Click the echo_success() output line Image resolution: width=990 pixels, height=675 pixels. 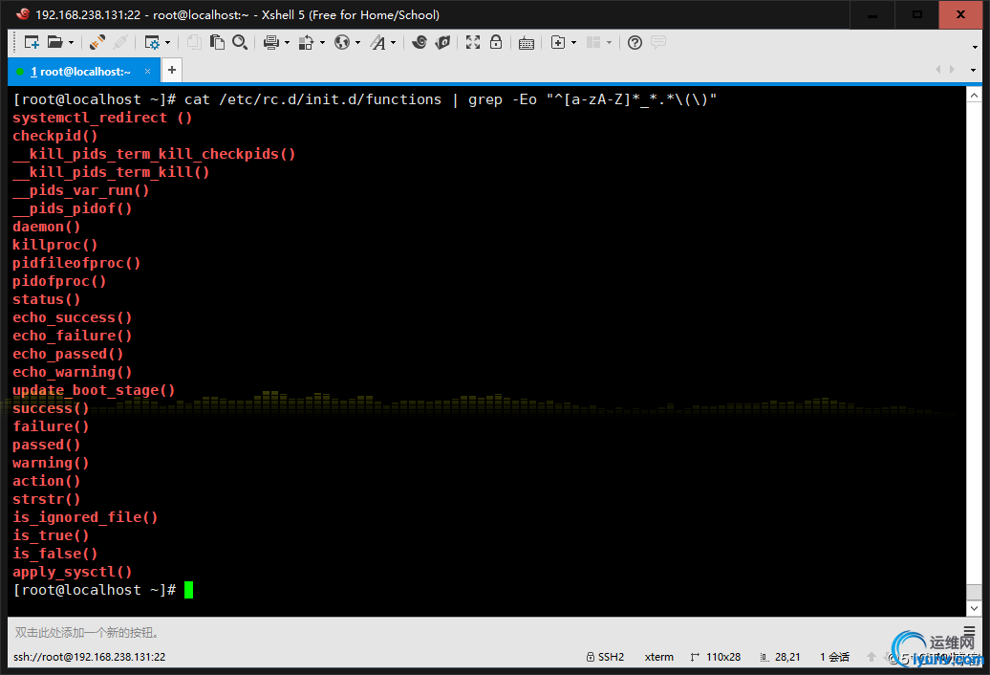pyautogui.click(x=72, y=317)
